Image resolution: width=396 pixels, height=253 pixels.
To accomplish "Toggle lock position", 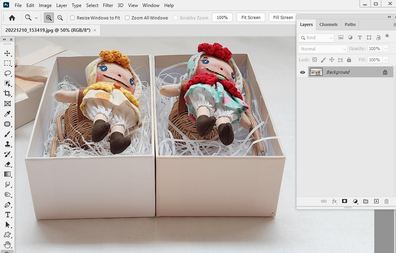I will [332, 60].
